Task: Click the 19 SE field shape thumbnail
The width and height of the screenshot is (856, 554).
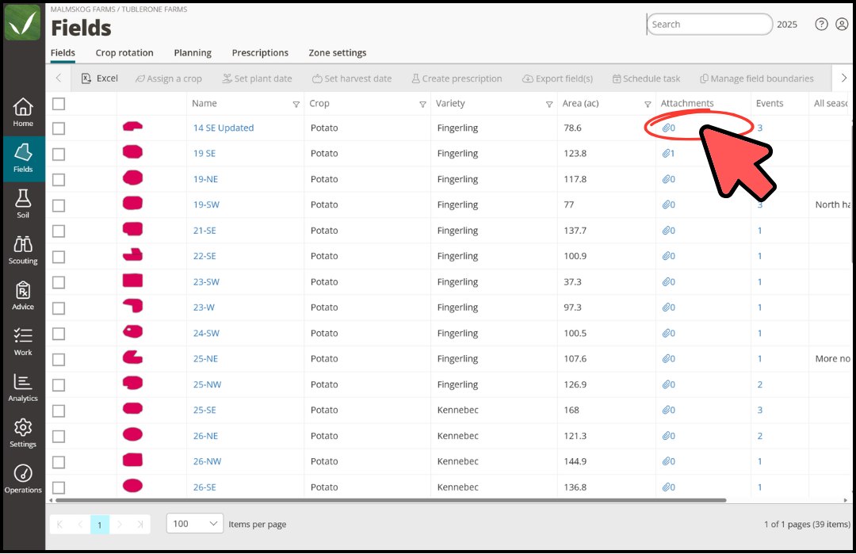Action: 132,151
